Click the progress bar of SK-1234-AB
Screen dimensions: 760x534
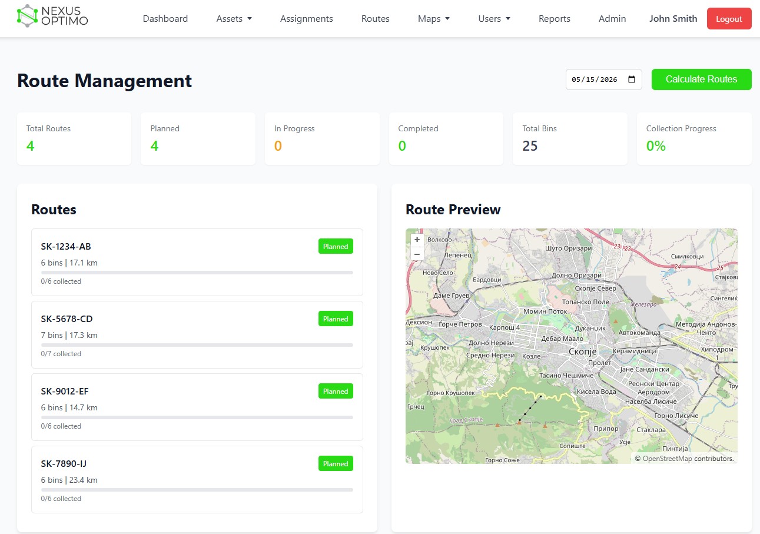[x=197, y=273]
